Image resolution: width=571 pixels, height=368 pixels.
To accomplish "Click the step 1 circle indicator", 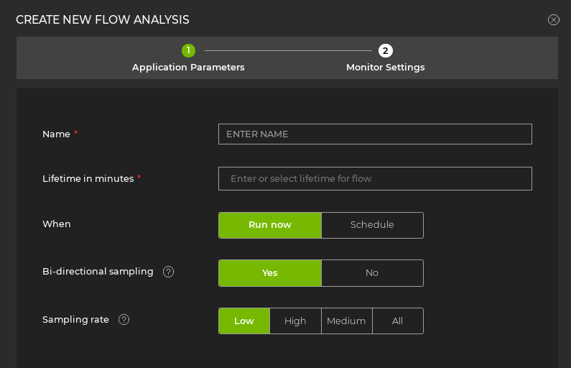I will (x=188, y=50).
